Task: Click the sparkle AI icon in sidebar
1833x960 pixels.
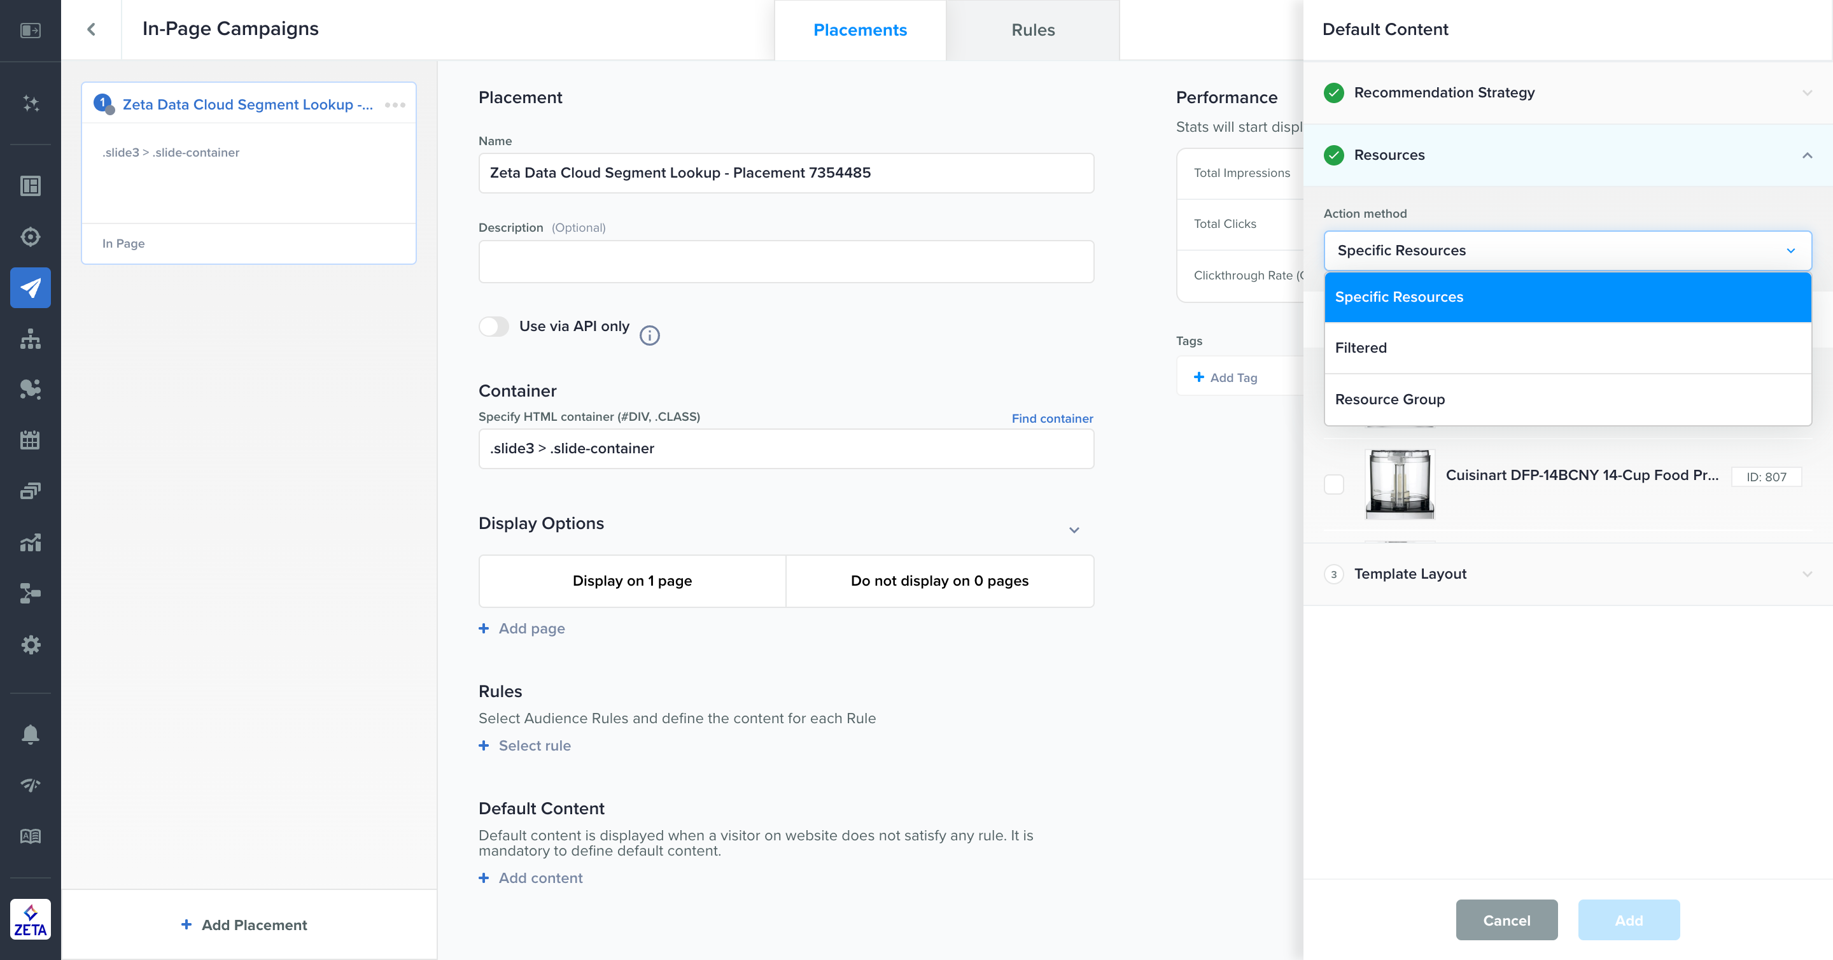Action: [30, 103]
